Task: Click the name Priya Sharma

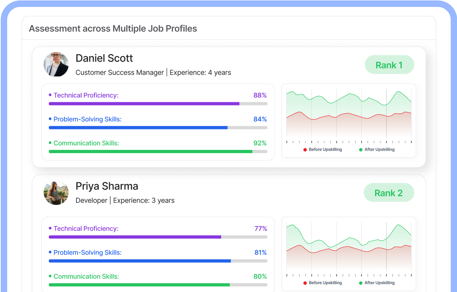Action: [x=107, y=186]
